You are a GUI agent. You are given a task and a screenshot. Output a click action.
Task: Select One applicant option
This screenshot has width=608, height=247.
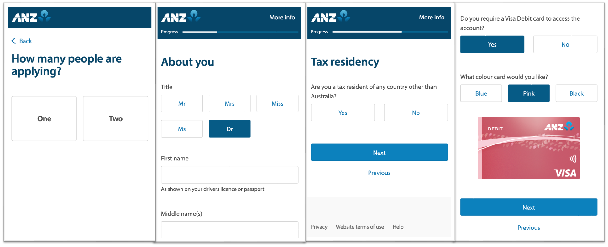44,118
